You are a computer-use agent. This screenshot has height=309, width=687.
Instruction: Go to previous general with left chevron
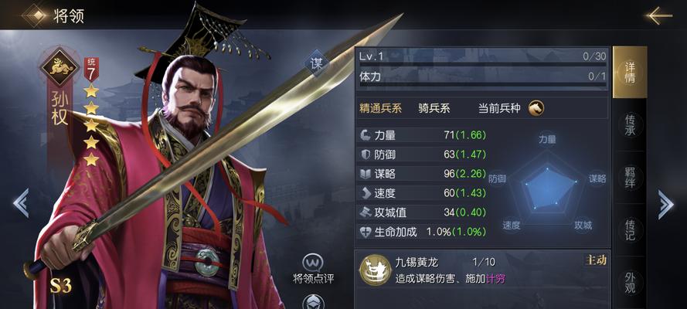coord(21,203)
